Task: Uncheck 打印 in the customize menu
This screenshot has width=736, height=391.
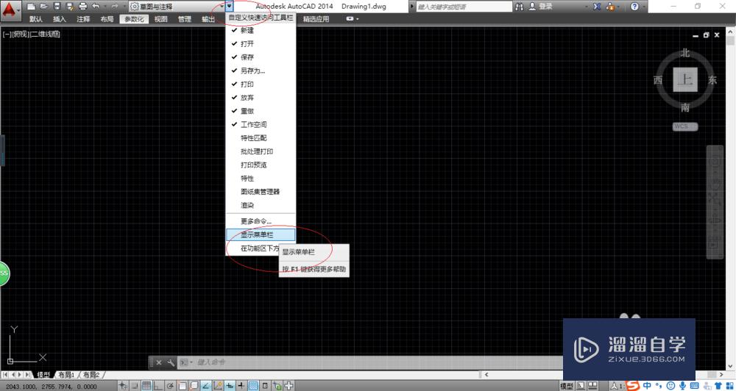Action: click(x=261, y=85)
